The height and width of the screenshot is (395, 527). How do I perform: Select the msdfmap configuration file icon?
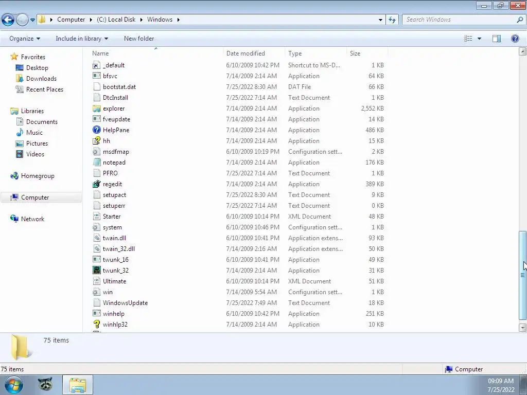pos(96,152)
